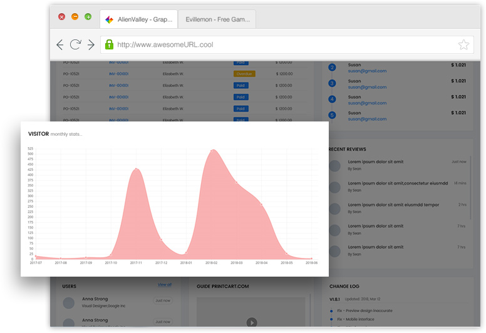Viewport: 486px width, 333px height.
Task: Click first review avatar by Sean
Action: click(x=335, y=165)
